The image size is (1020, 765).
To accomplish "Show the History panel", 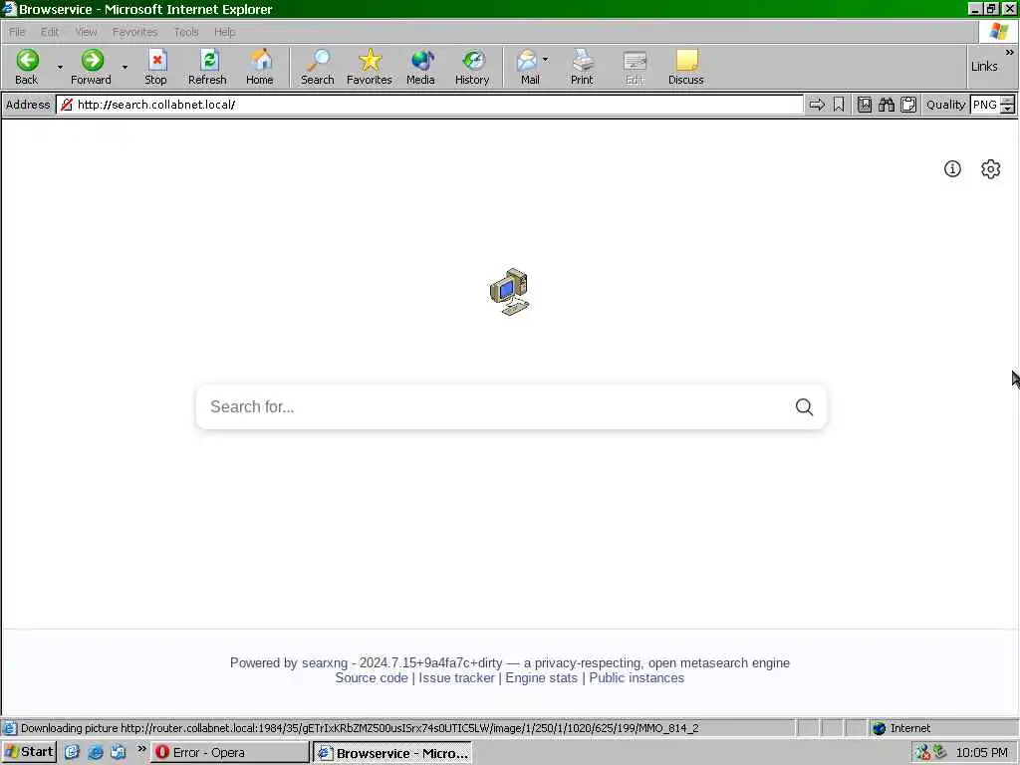I will coord(472,67).
